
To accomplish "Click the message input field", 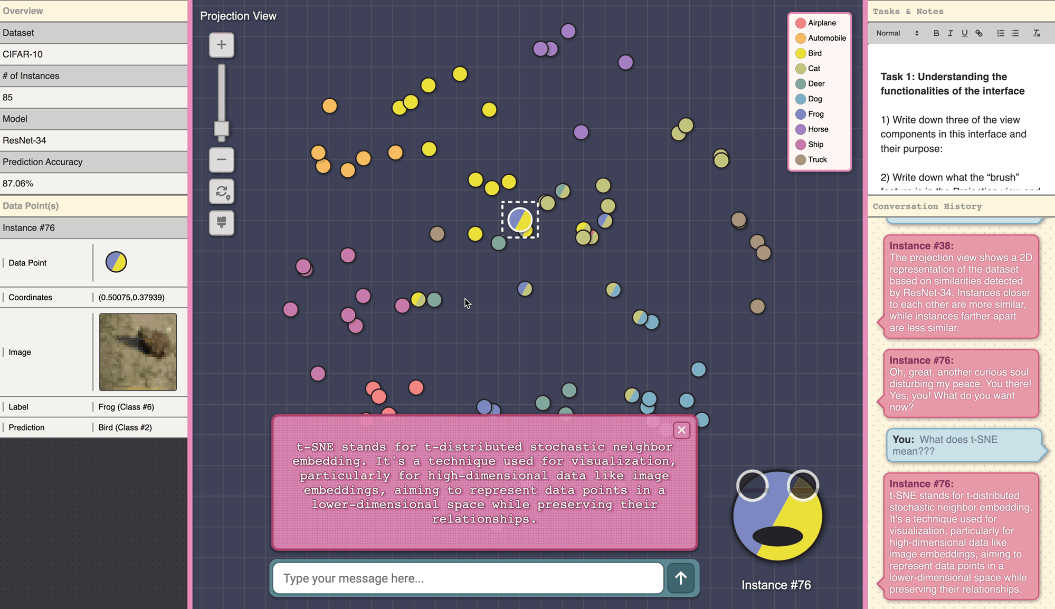I will coord(468,578).
